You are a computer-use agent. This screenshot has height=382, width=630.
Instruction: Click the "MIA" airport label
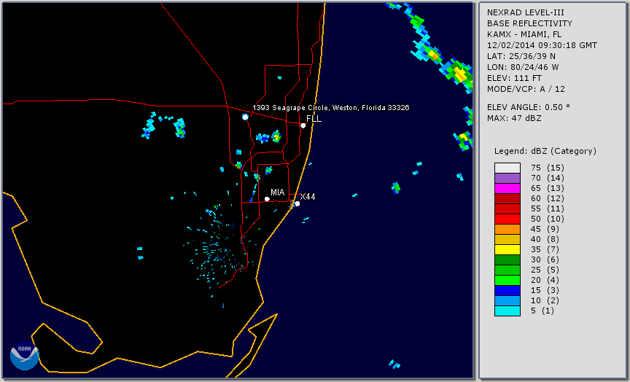(277, 192)
